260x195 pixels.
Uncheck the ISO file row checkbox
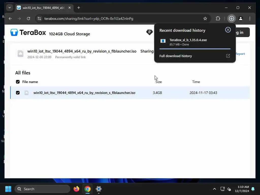click(x=18, y=93)
